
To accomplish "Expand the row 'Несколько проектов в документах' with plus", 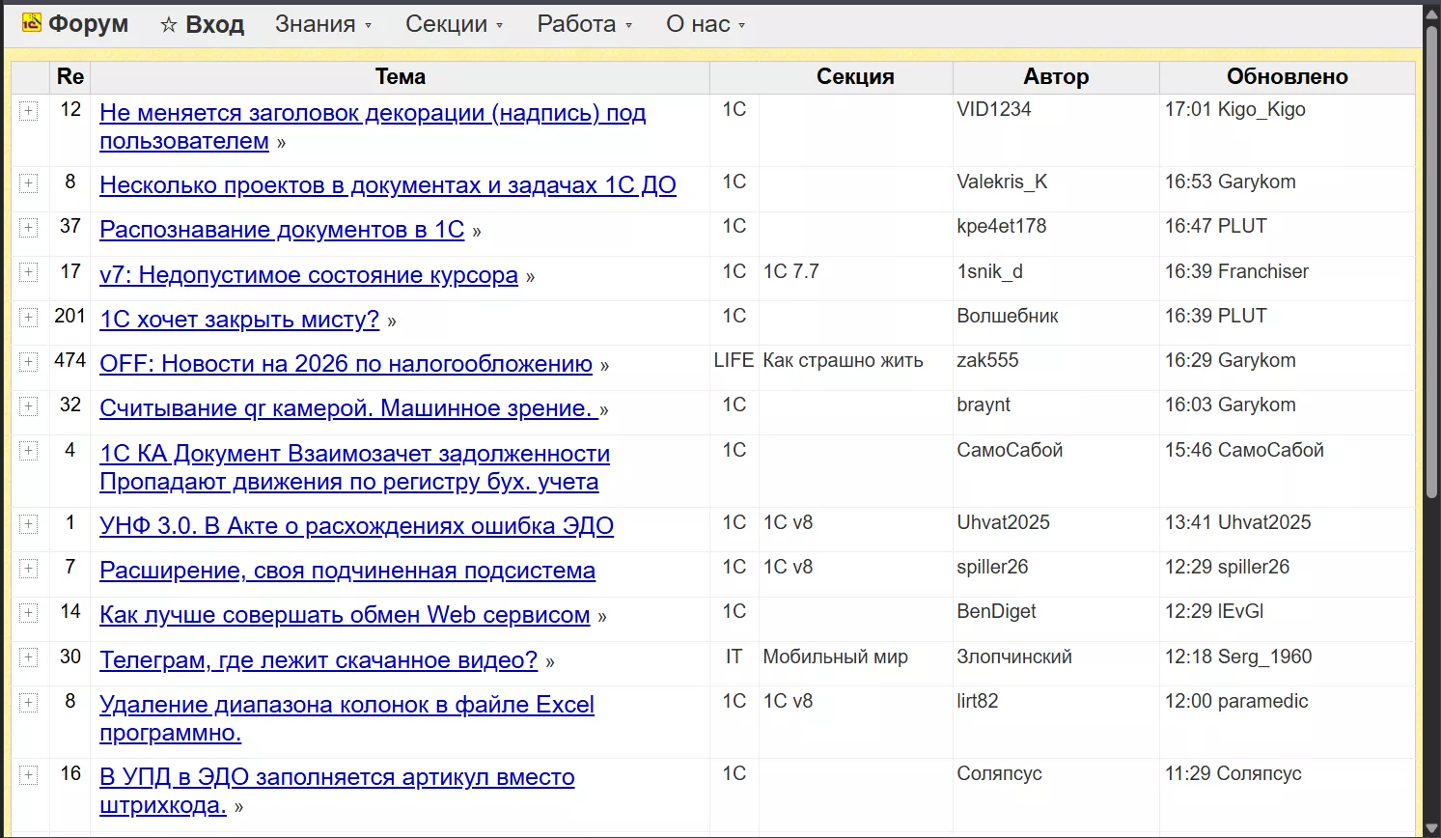I will click(x=28, y=183).
